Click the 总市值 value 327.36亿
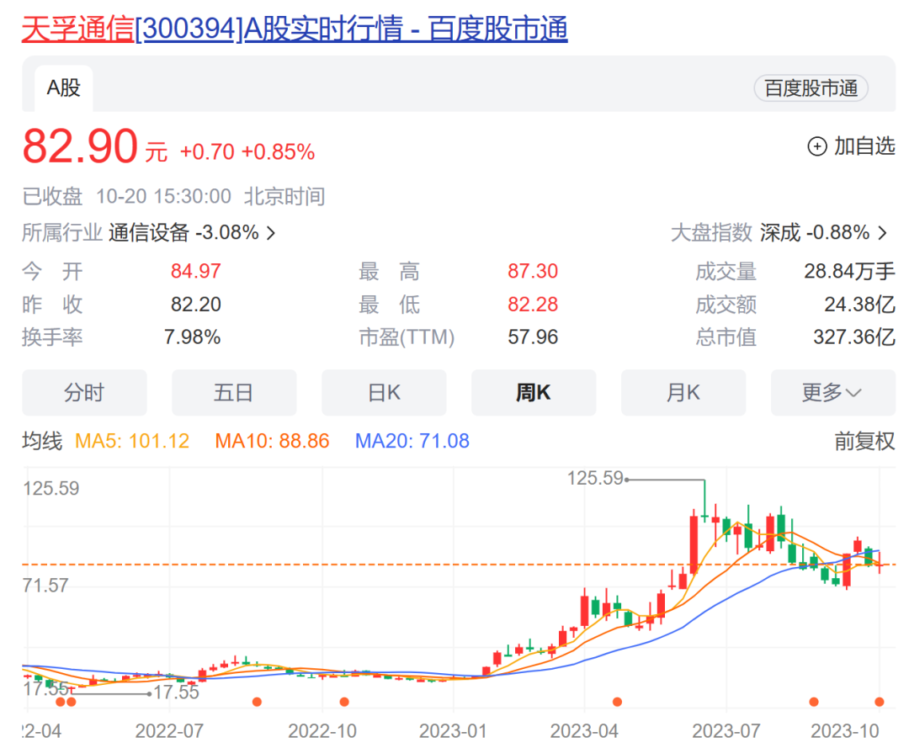This screenshot has width=909, height=748. coord(854,337)
